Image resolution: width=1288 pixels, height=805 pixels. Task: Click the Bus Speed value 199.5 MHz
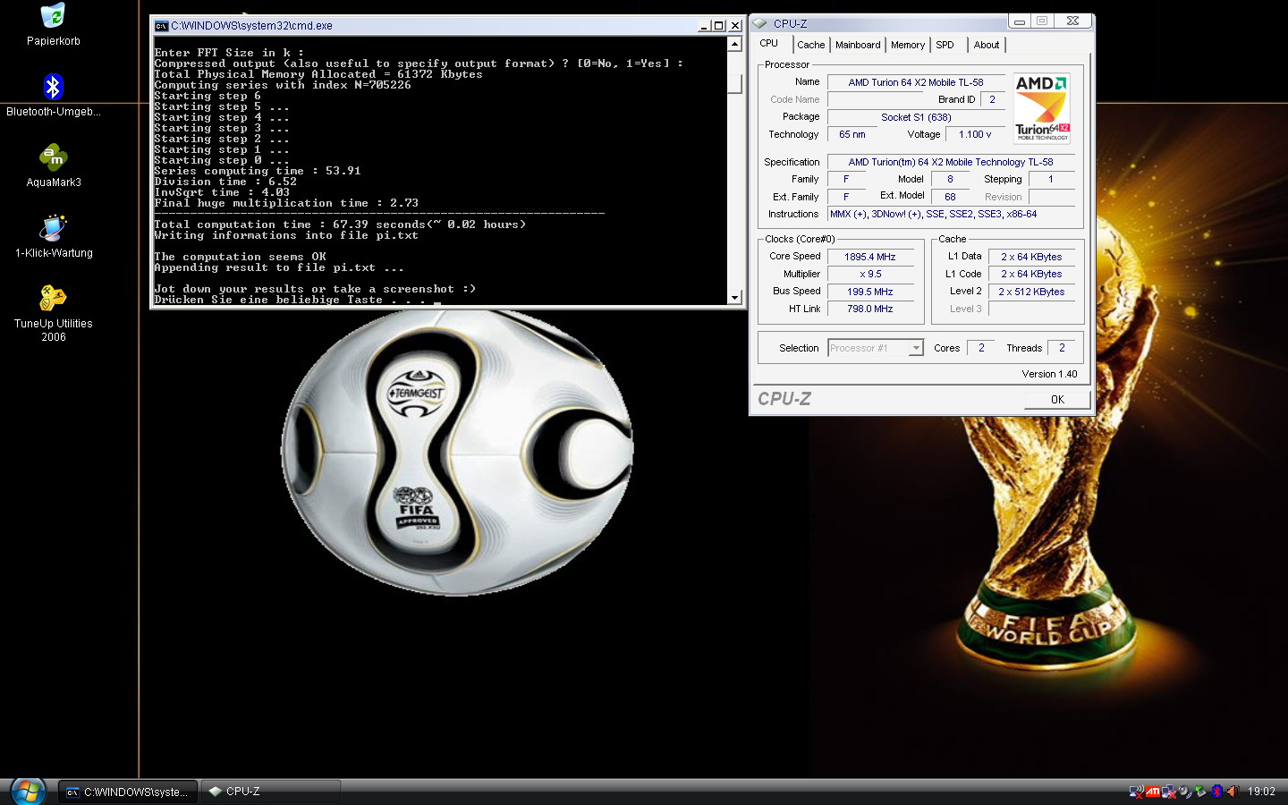870,292
